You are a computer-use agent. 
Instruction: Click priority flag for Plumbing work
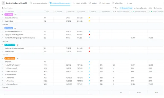[x=89, y=68]
